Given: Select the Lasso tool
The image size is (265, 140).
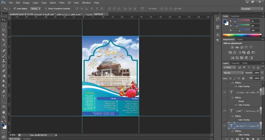Looking at the screenshot, I should coord(3,30).
